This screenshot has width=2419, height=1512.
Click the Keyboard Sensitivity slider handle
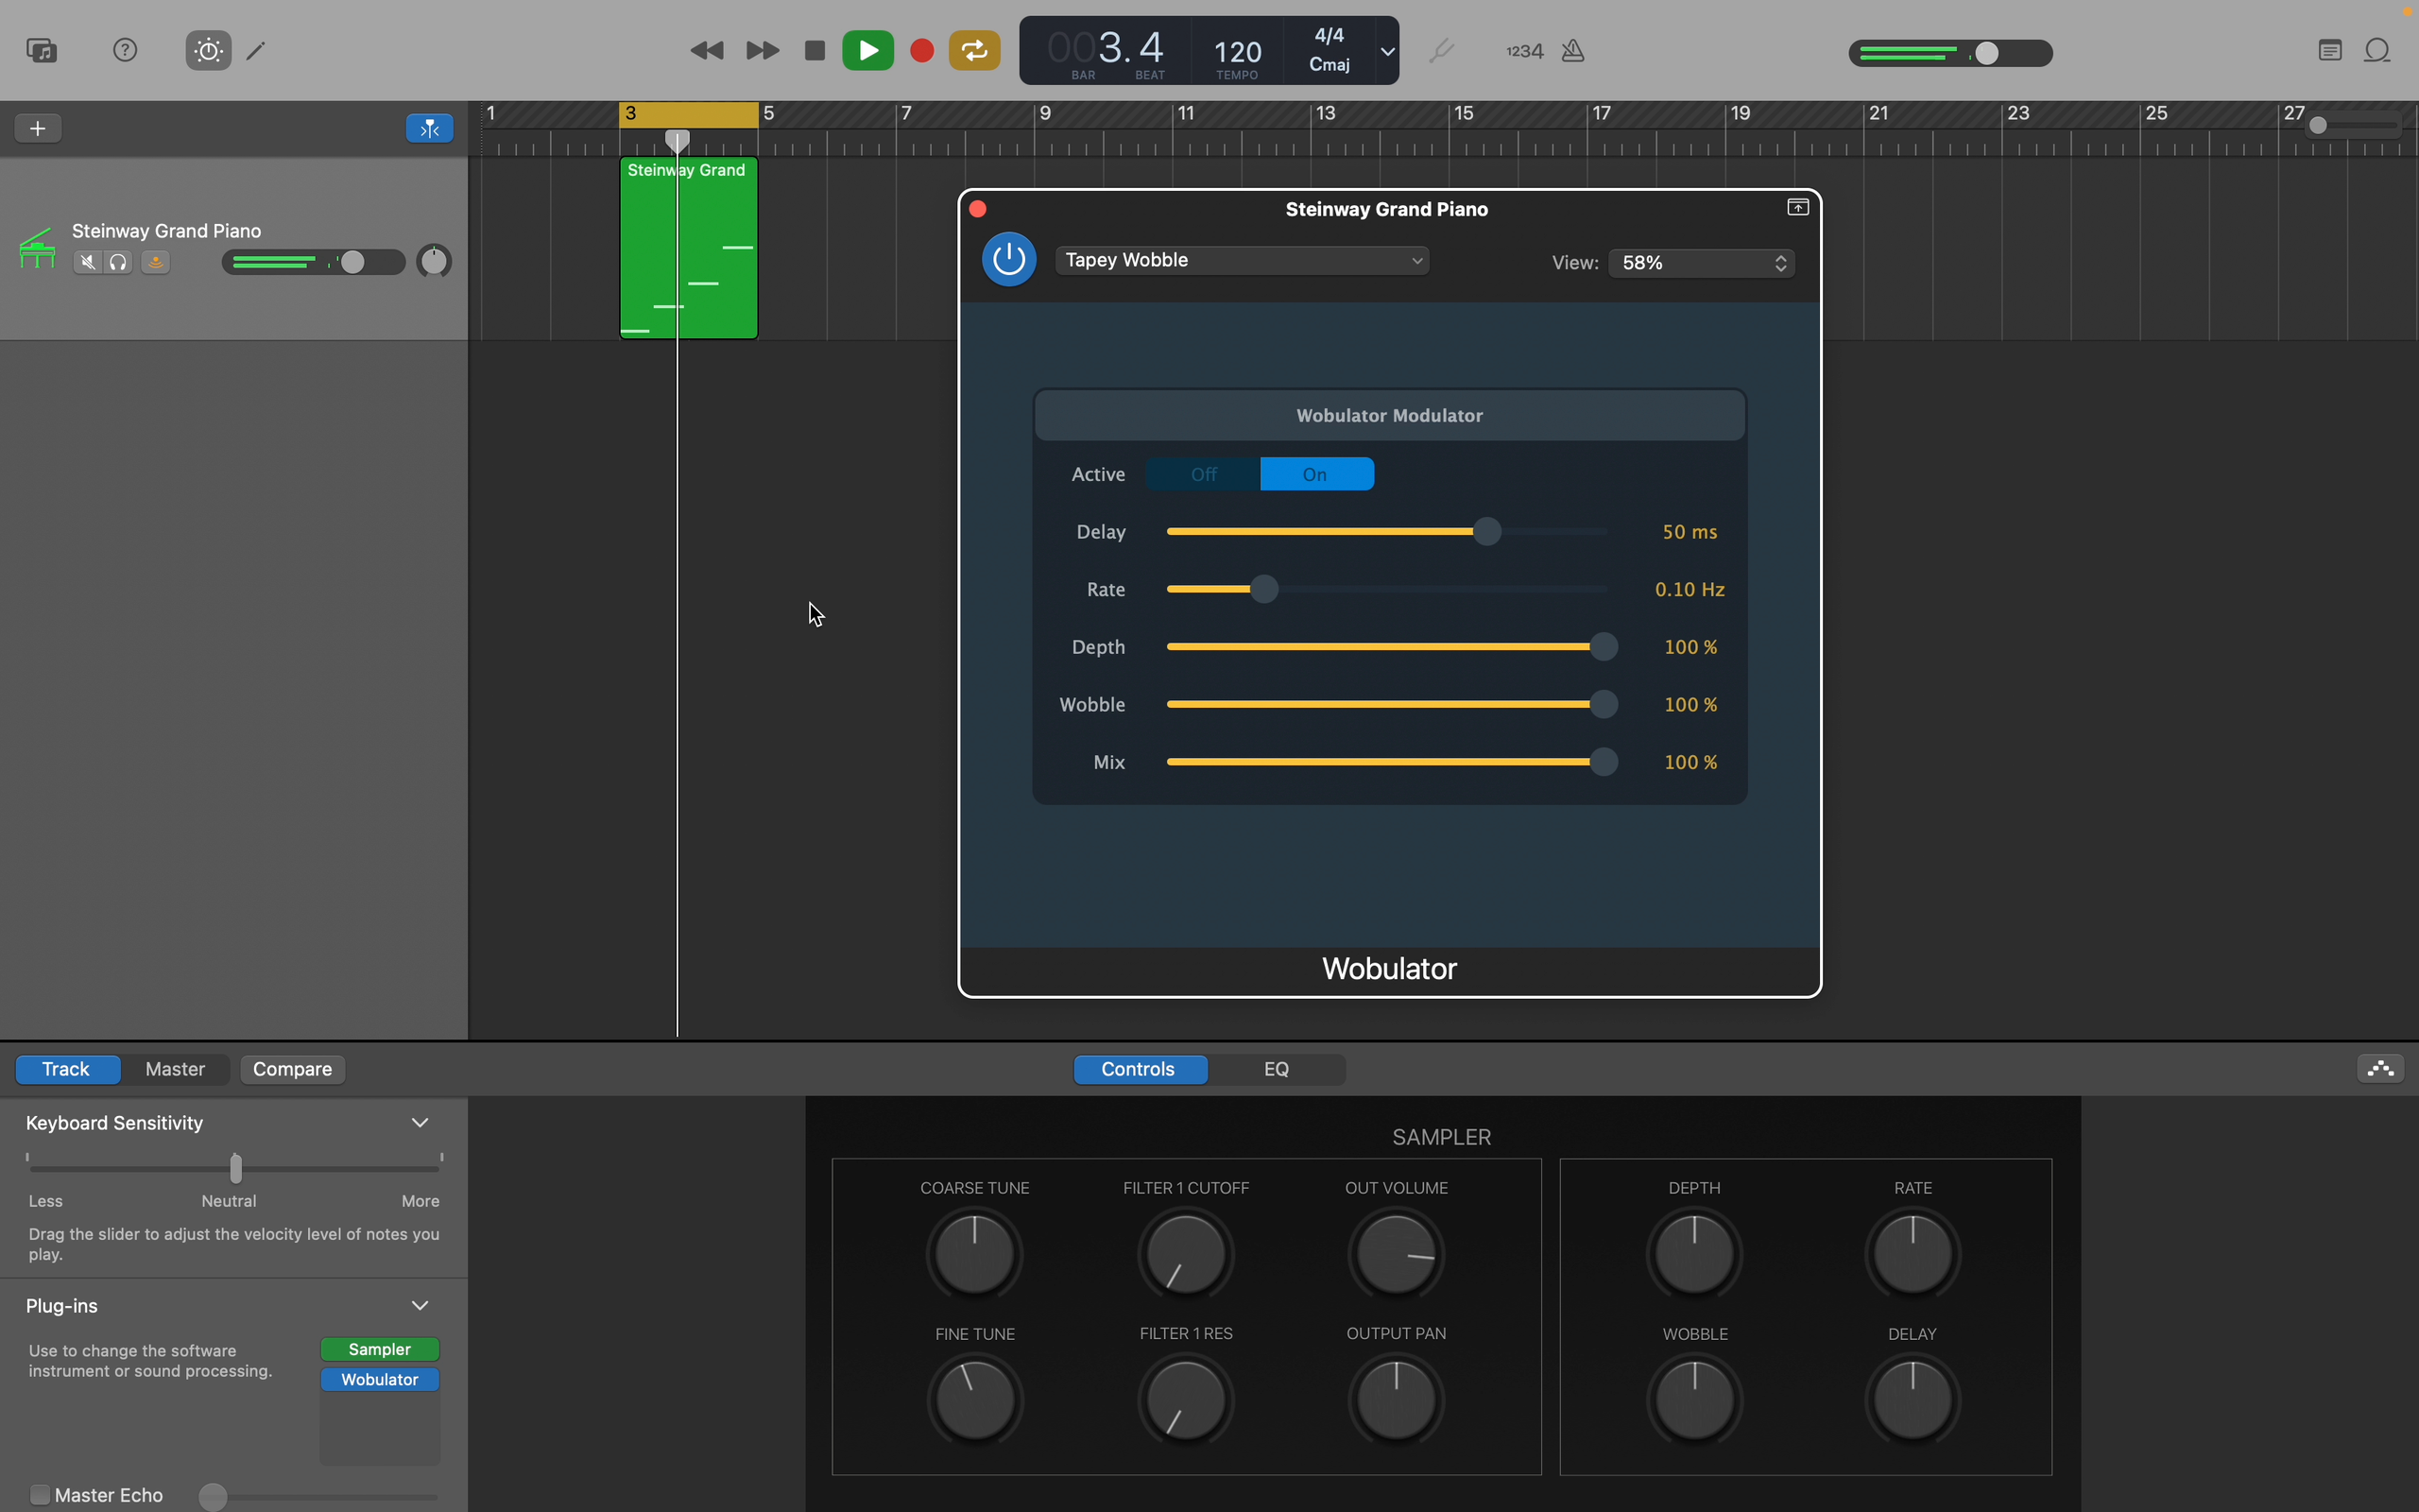click(x=236, y=1167)
